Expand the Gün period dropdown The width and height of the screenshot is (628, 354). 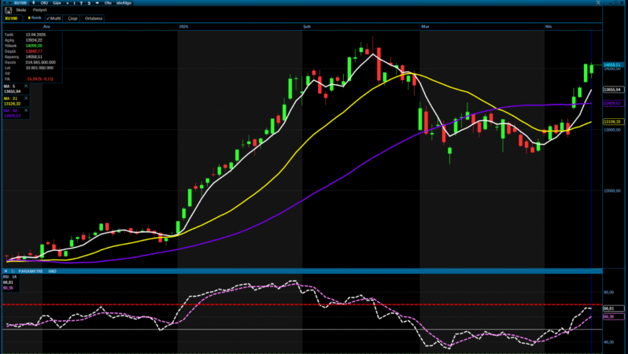tap(57, 3)
